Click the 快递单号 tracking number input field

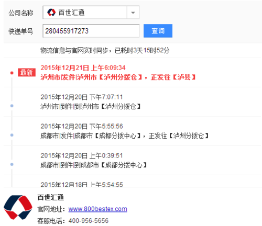tap(91, 31)
